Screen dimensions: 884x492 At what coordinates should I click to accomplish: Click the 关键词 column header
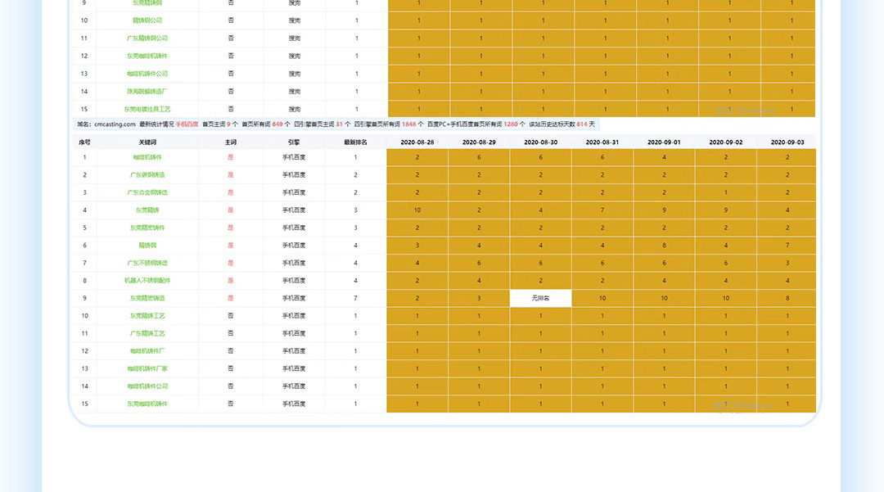pos(147,142)
